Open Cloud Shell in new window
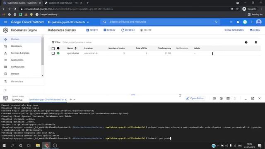The height and width of the screenshot is (149, 265). tap(253, 99)
